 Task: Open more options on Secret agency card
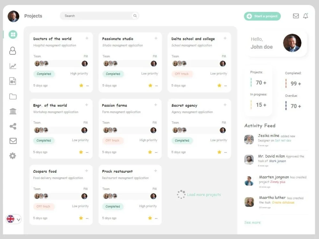coord(226,152)
